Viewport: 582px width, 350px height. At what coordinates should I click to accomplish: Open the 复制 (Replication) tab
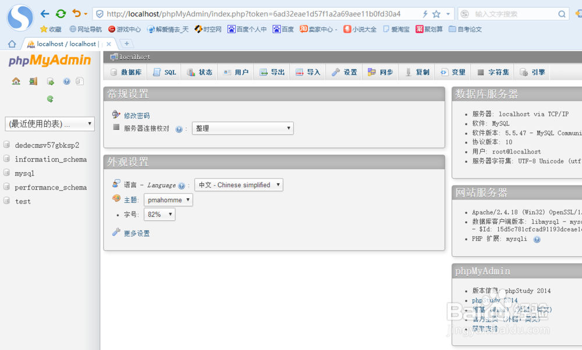pyautogui.click(x=417, y=72)
